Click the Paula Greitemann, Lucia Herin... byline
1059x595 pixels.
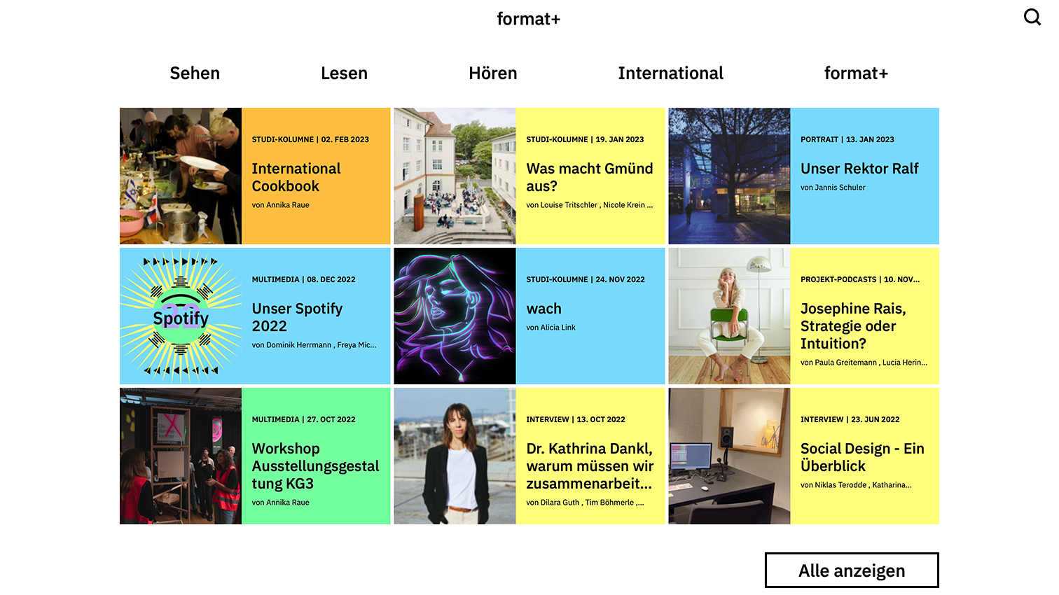(864, 363)
